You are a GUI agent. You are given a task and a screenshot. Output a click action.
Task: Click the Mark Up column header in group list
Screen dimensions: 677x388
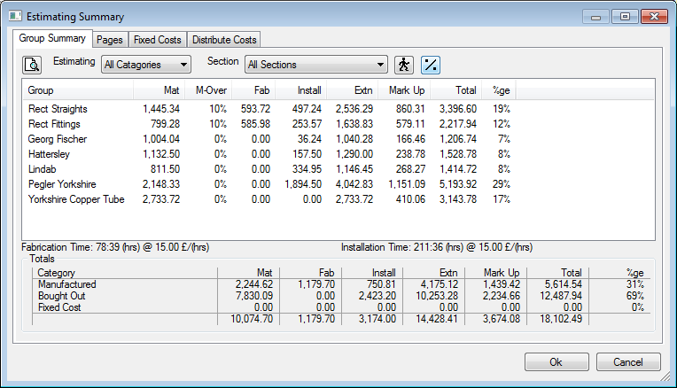[404, 90]
